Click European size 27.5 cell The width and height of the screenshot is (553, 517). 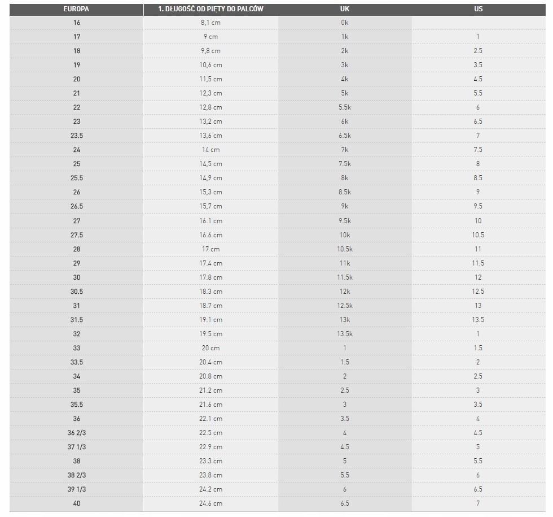pyautogui.click(x=77, y=235)
